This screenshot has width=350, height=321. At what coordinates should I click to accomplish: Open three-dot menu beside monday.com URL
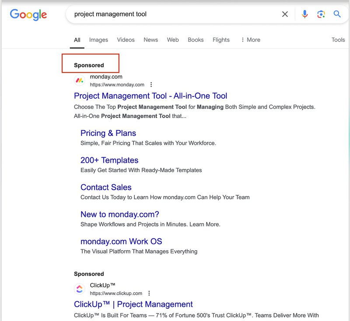tap(151, 85)
